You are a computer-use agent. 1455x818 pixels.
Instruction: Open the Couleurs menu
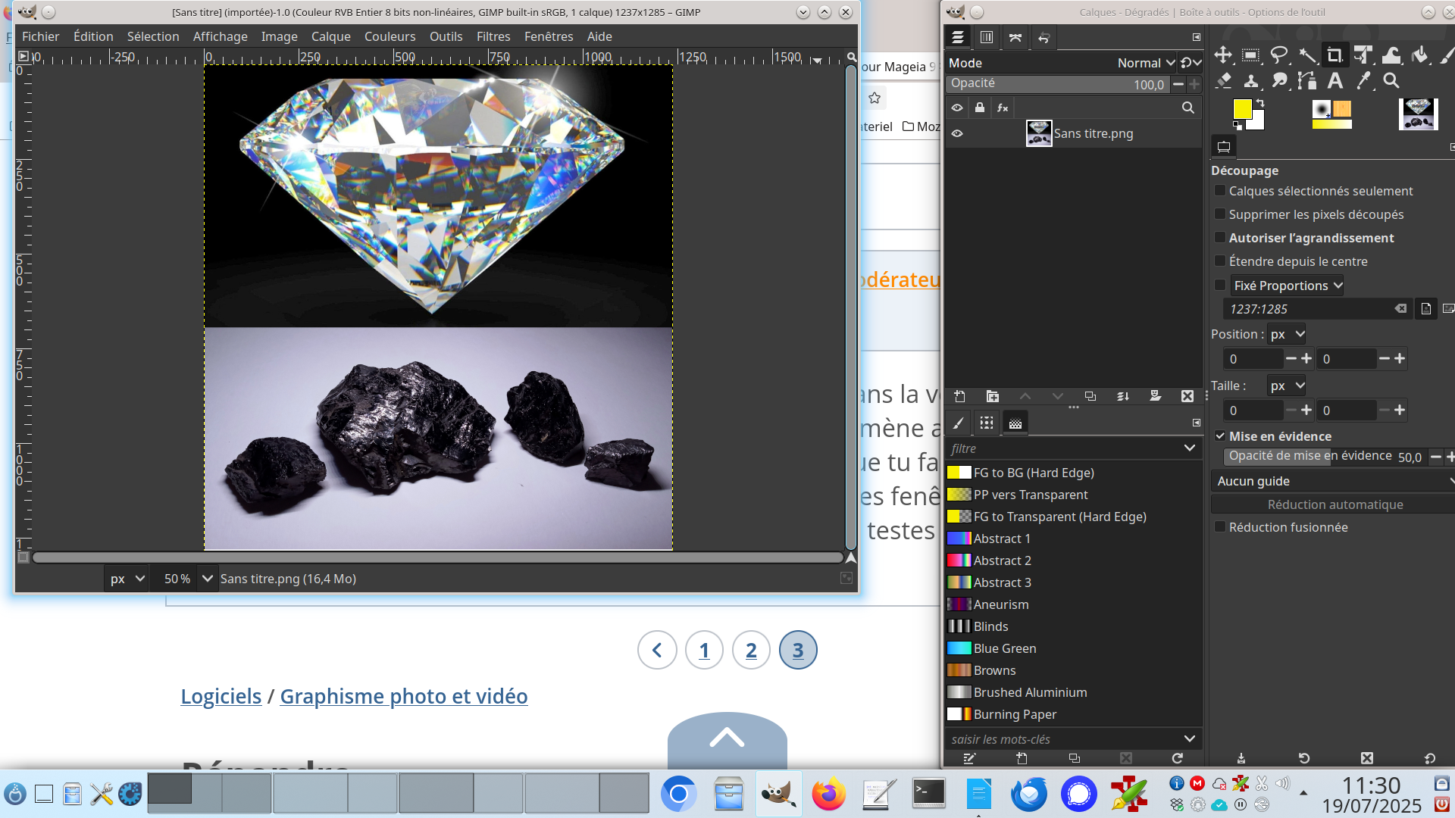[390, 36]
